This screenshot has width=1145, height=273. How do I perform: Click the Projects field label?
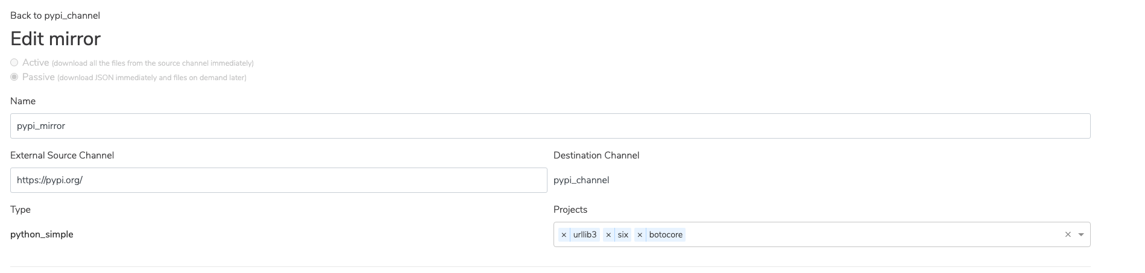[x=570, y=210]
